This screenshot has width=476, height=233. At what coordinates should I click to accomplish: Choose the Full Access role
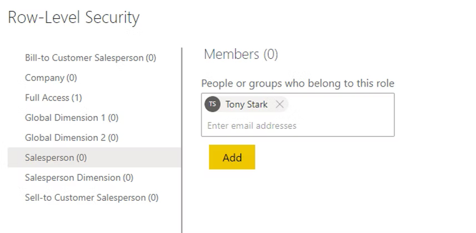point(53,98)
